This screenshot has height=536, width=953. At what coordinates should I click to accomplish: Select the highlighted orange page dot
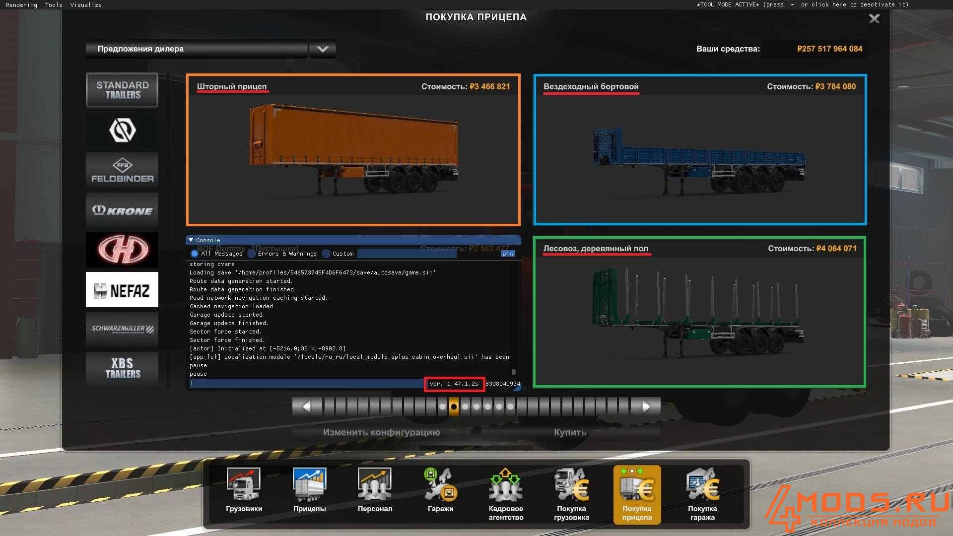click(454, 407)
